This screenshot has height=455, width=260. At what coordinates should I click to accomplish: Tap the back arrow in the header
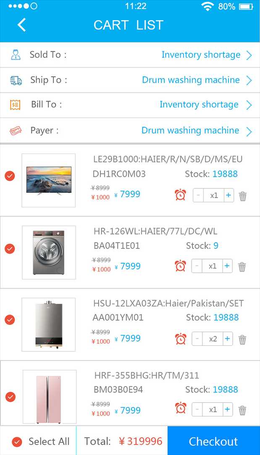pyautogui.click(x=22, y=25)
